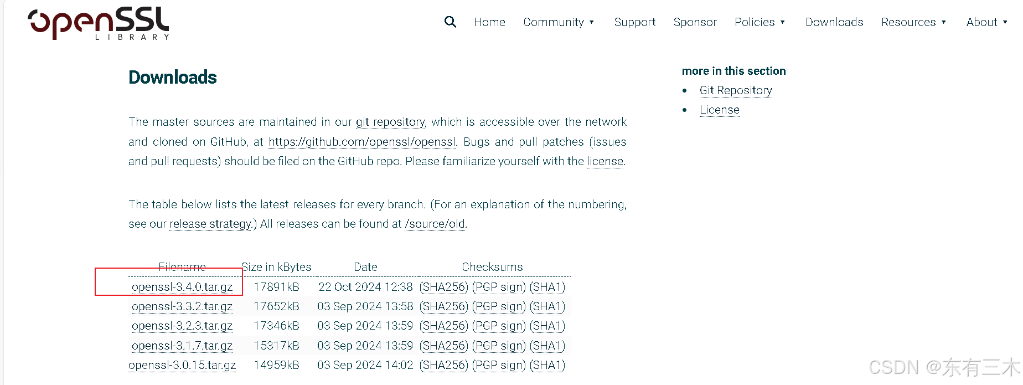Image resolution: width=1023 pixels, height=385 pixels.
Task: Click the 'Date' column header
Action: [365, 267]
